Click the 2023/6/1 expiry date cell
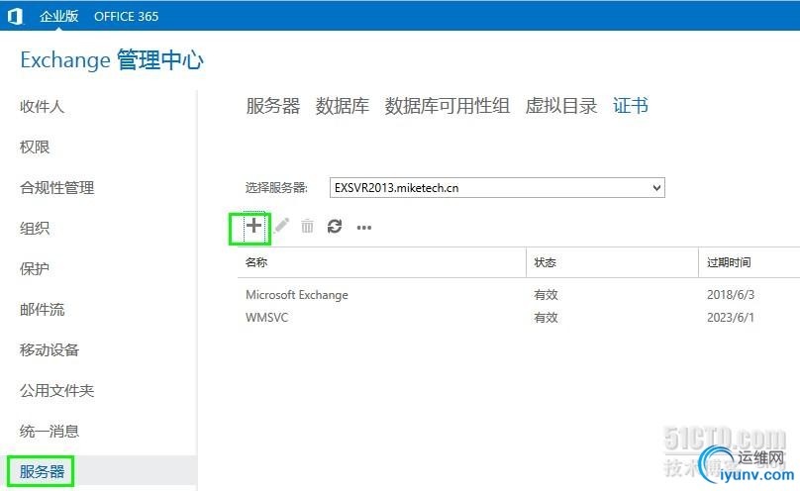 click(x=731, y=318)
